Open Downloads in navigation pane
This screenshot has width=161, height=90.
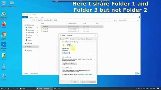click(31, 30)
